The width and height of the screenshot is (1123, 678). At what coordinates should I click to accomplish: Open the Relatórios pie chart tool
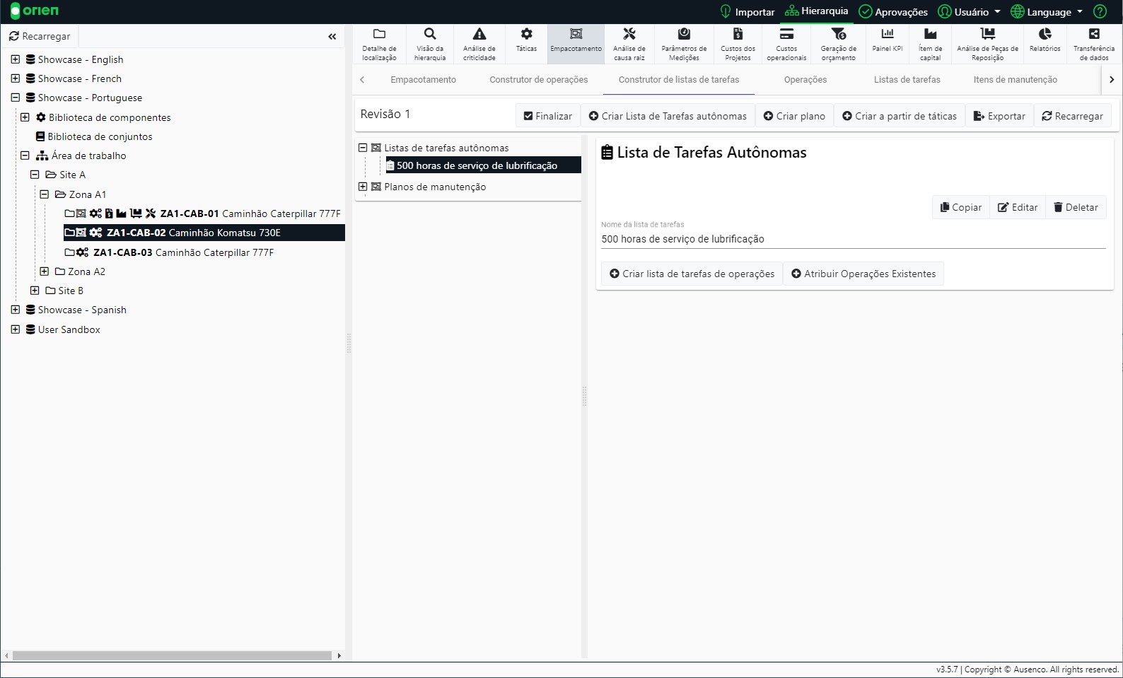pyautogui.click(x=1045, y=44)
